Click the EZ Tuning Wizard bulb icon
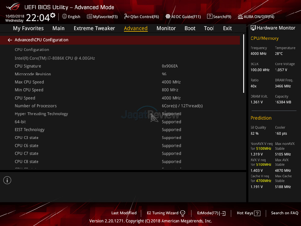Image resolution: width=301 pixels, height=226 pixels. [183, 213]
